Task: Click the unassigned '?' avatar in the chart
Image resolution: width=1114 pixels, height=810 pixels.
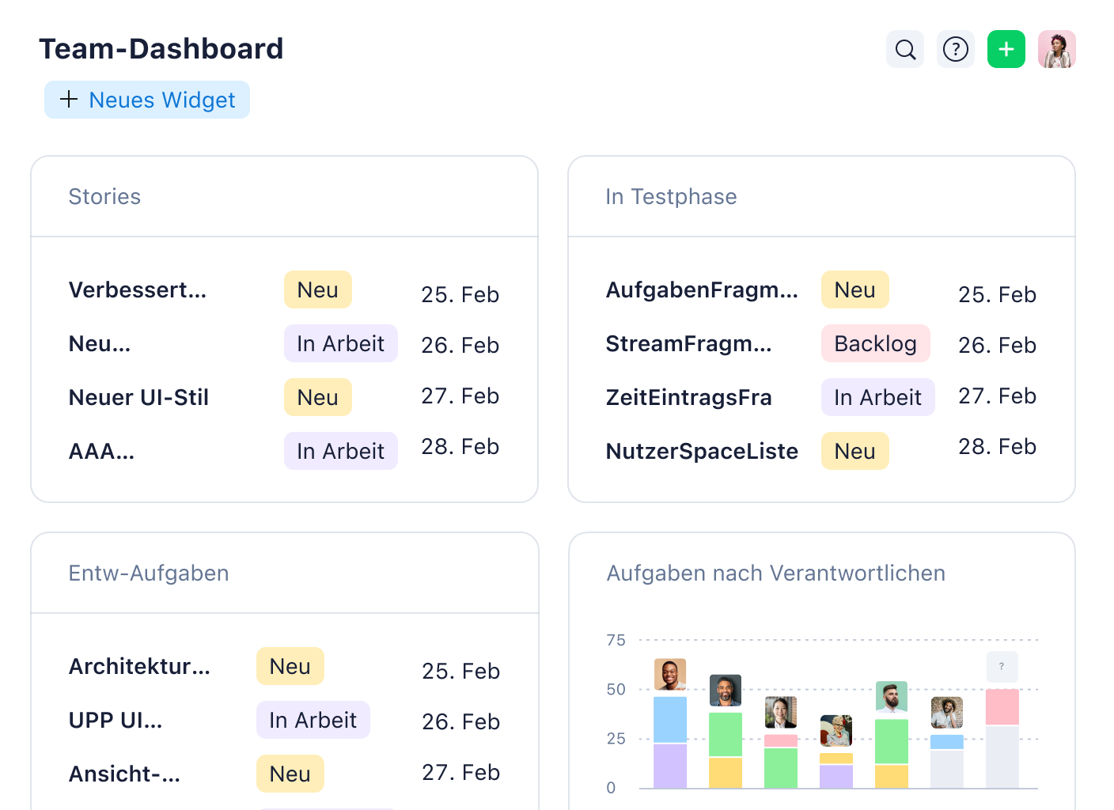Action: (x=1002, y=667)
